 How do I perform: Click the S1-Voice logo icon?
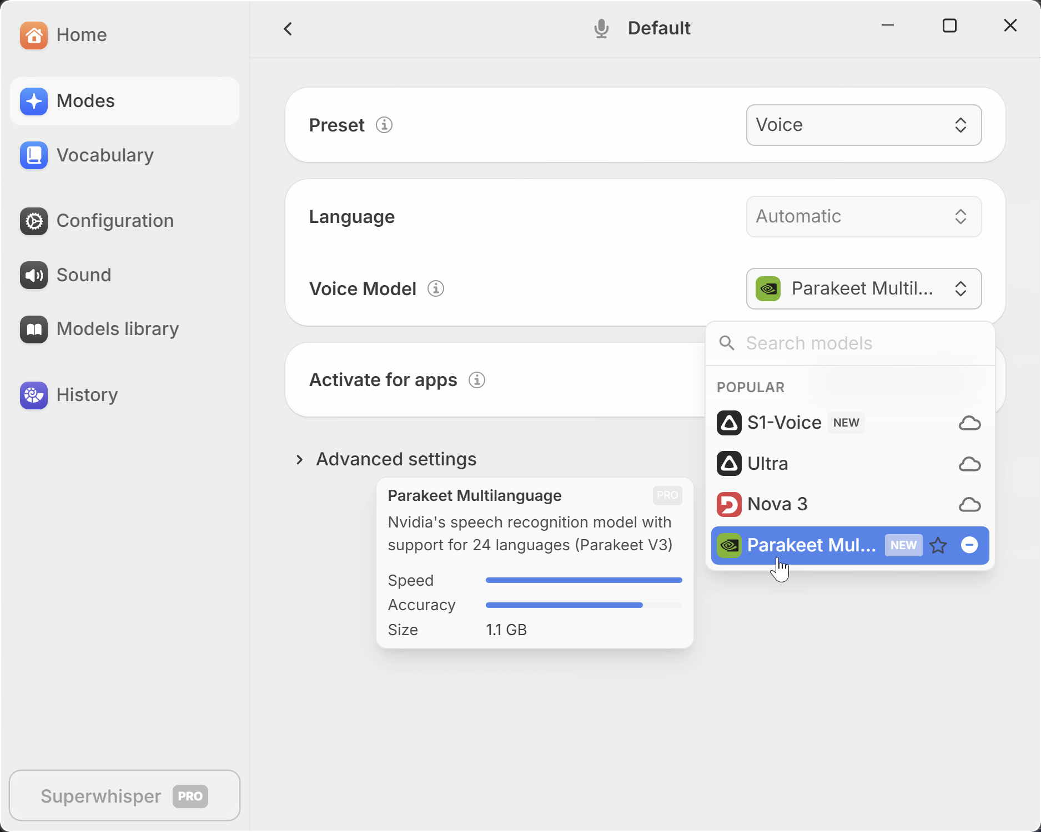tap(729, 423)
